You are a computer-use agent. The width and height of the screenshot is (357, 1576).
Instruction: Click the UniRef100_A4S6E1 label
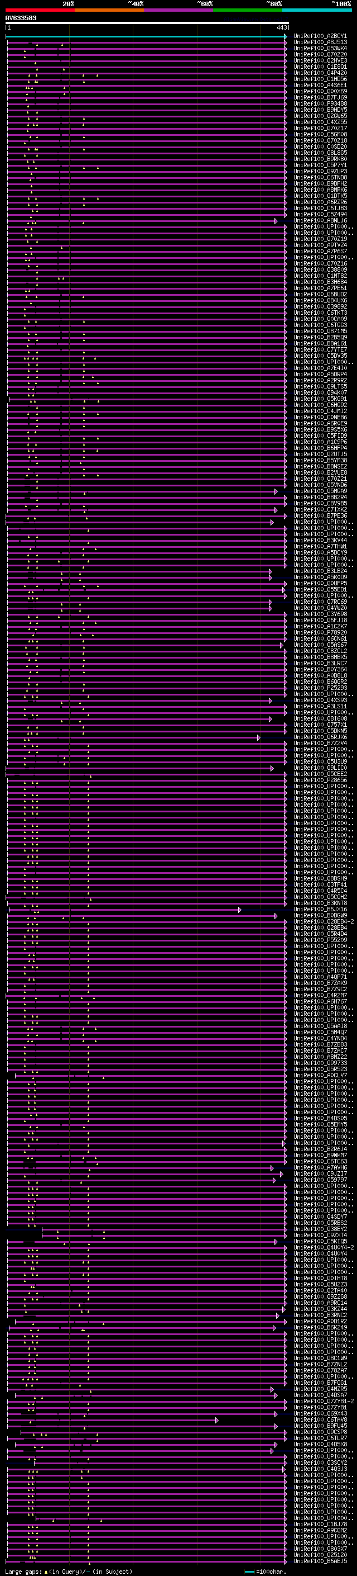(x=320, y=85)
